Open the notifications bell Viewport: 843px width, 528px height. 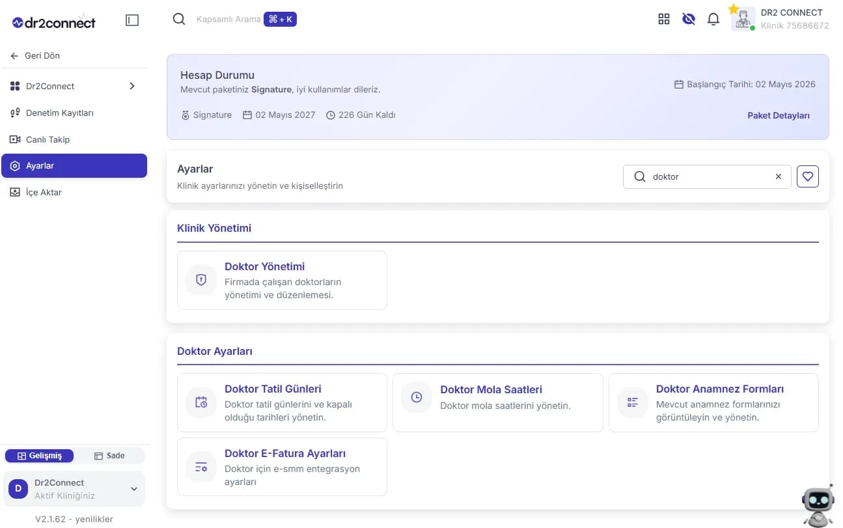tap(713, 19)
